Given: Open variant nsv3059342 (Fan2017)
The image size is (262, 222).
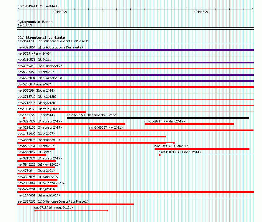Looking at the screenshot, I should pos(172,146).
